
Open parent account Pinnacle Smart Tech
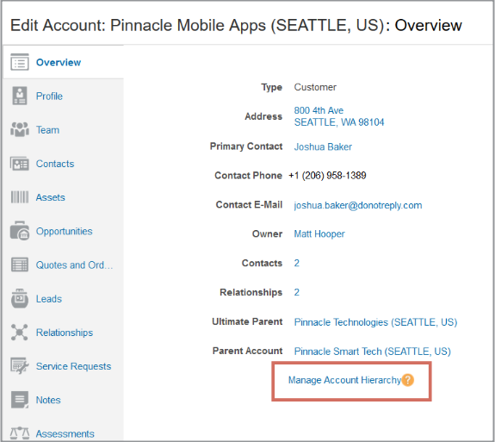373,352
